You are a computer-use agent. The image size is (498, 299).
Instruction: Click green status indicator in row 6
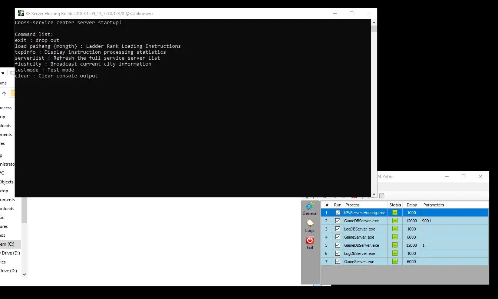395,253
